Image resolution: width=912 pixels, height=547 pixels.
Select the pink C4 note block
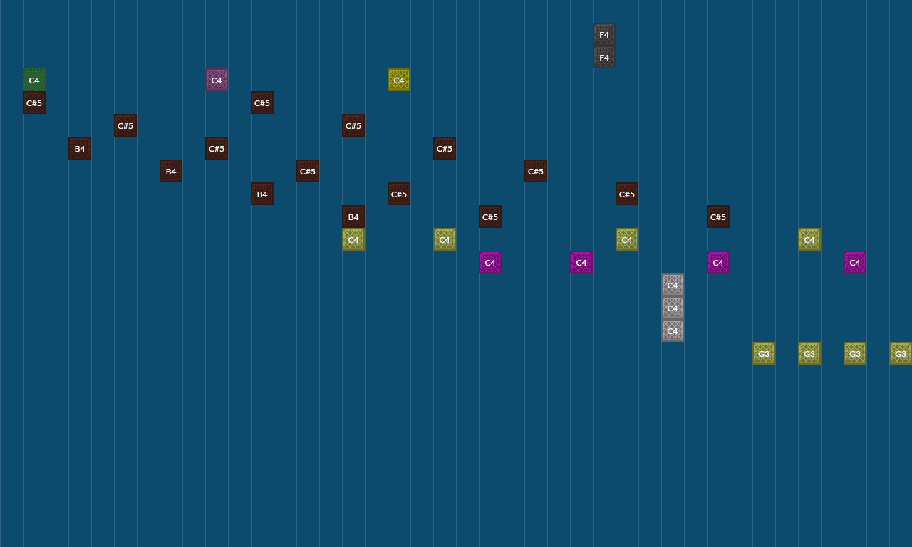217,80
